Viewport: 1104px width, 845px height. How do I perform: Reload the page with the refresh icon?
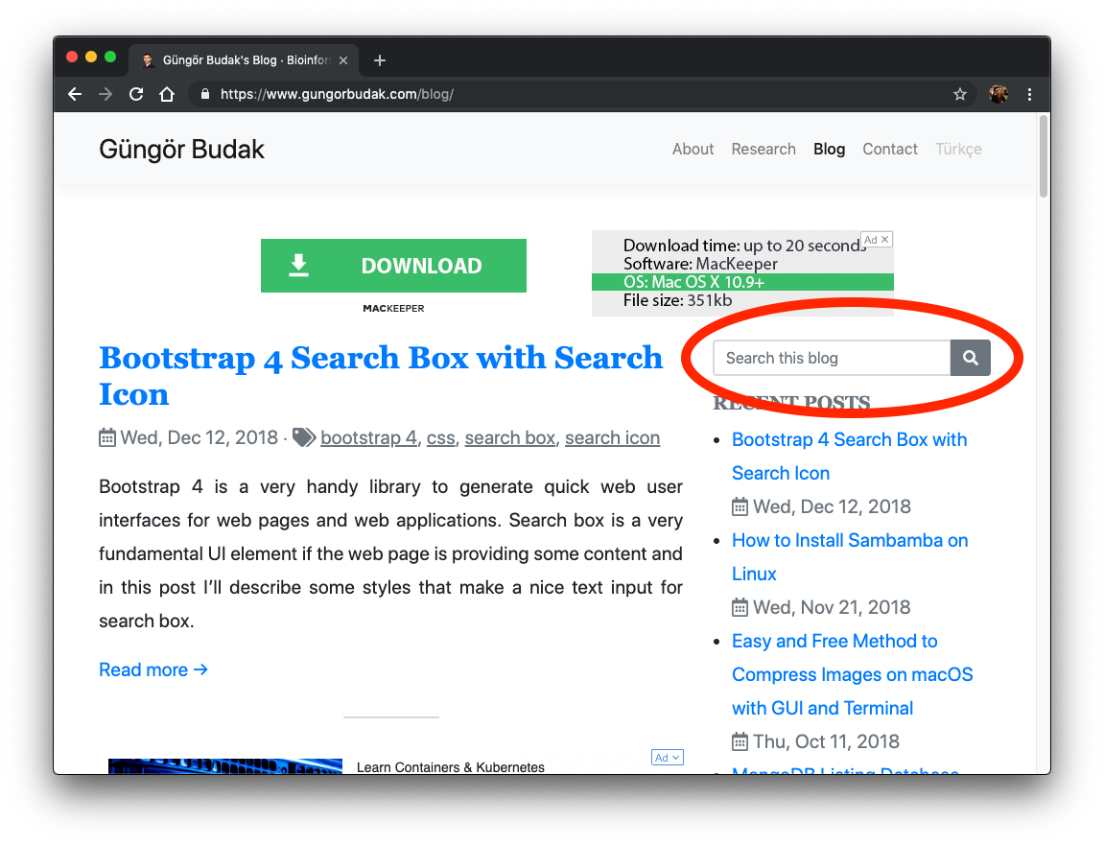pyautogui.click(x=136, y=94)
